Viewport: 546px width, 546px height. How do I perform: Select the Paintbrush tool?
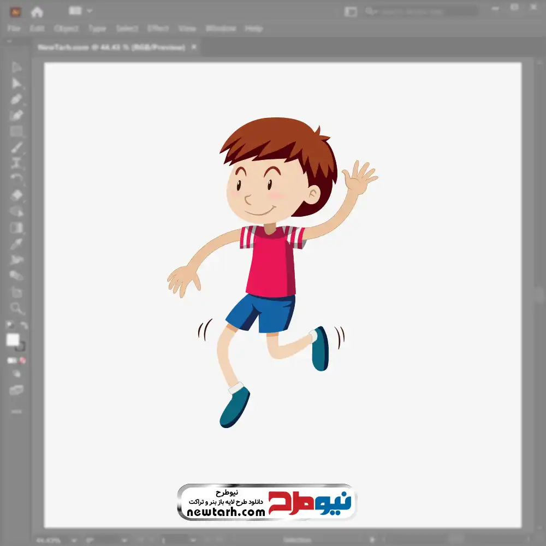click(x=16, y=147)
